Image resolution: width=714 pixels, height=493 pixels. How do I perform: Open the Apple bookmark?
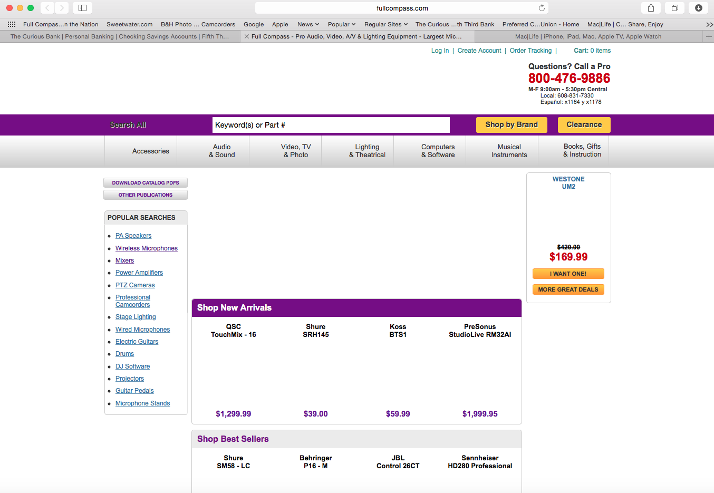tap(280, 24)
